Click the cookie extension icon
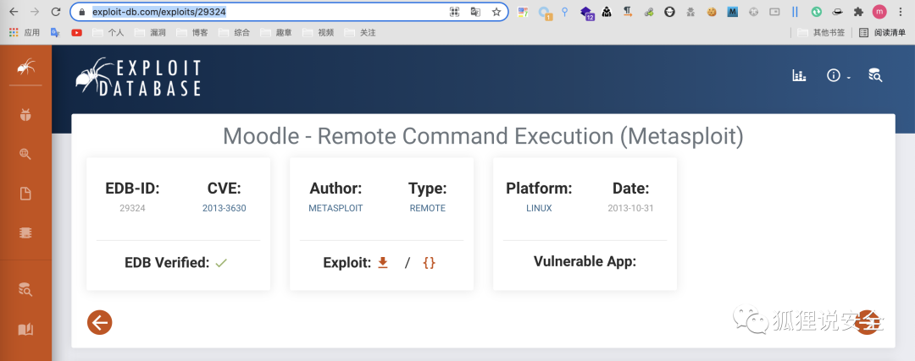 712,12
